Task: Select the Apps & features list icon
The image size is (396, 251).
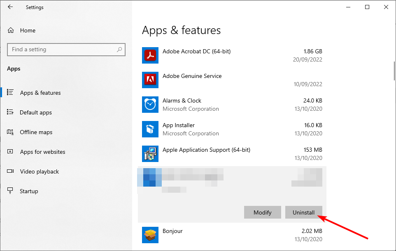Action: pos(10,92)
